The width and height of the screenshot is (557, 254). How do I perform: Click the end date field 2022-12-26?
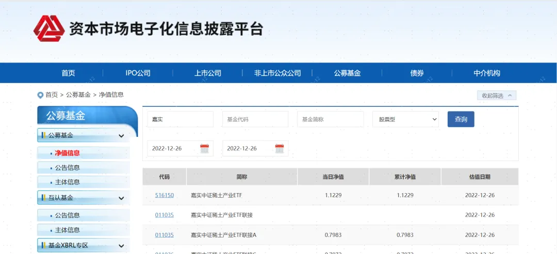(x=255, y=148)
